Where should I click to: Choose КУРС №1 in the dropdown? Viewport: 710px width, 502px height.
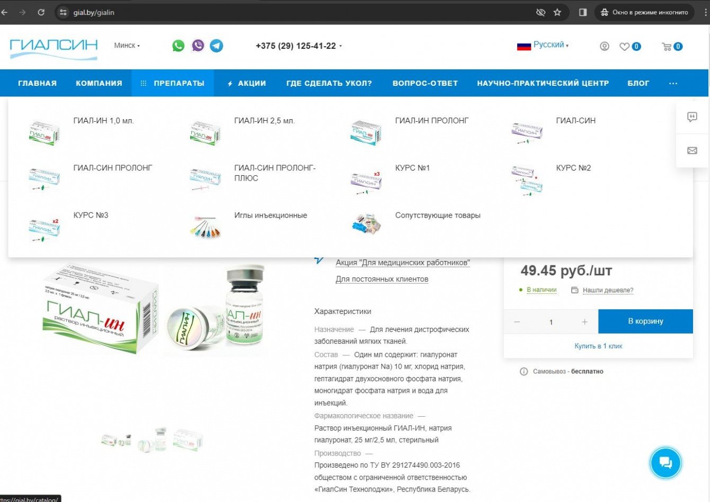click(413, 168)
